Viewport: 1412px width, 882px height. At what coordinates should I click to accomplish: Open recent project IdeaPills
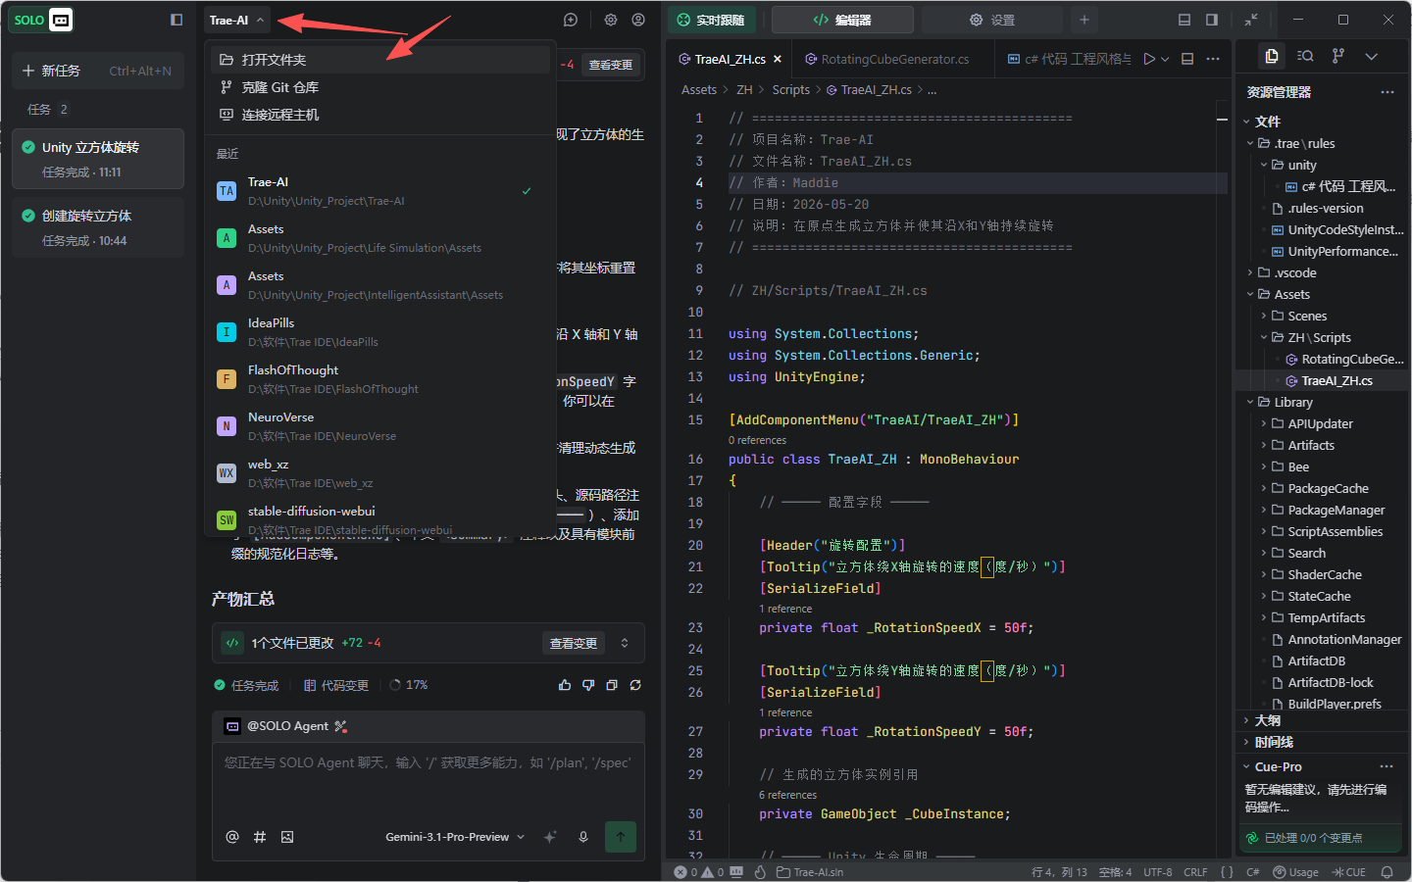(x=380, y=332)
